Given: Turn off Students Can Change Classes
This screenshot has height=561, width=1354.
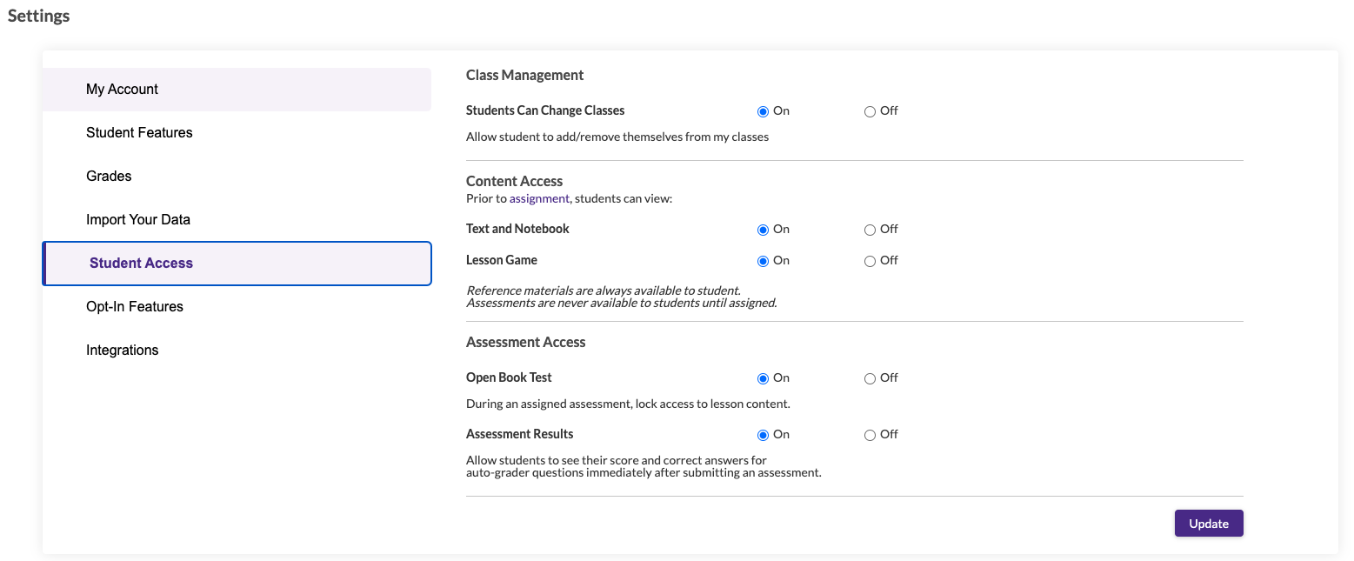Looking at the screenshot, I should (869, 110).
